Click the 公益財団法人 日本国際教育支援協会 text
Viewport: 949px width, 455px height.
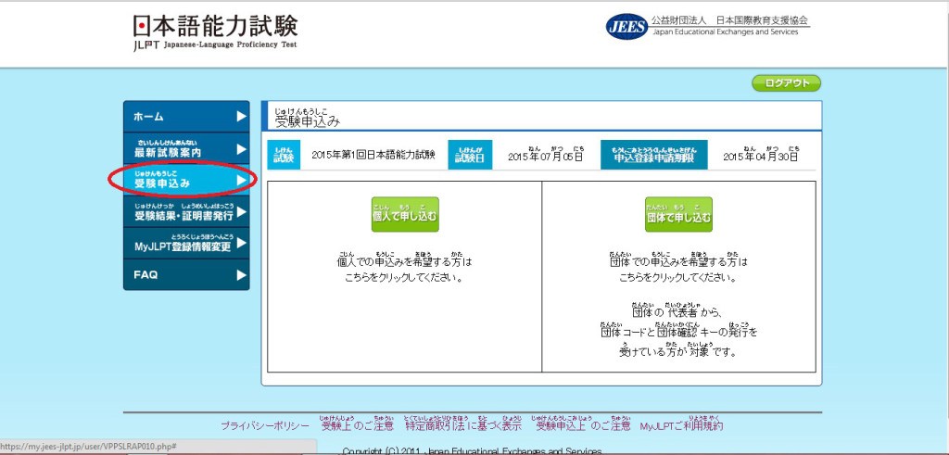(x=729, y=20)
